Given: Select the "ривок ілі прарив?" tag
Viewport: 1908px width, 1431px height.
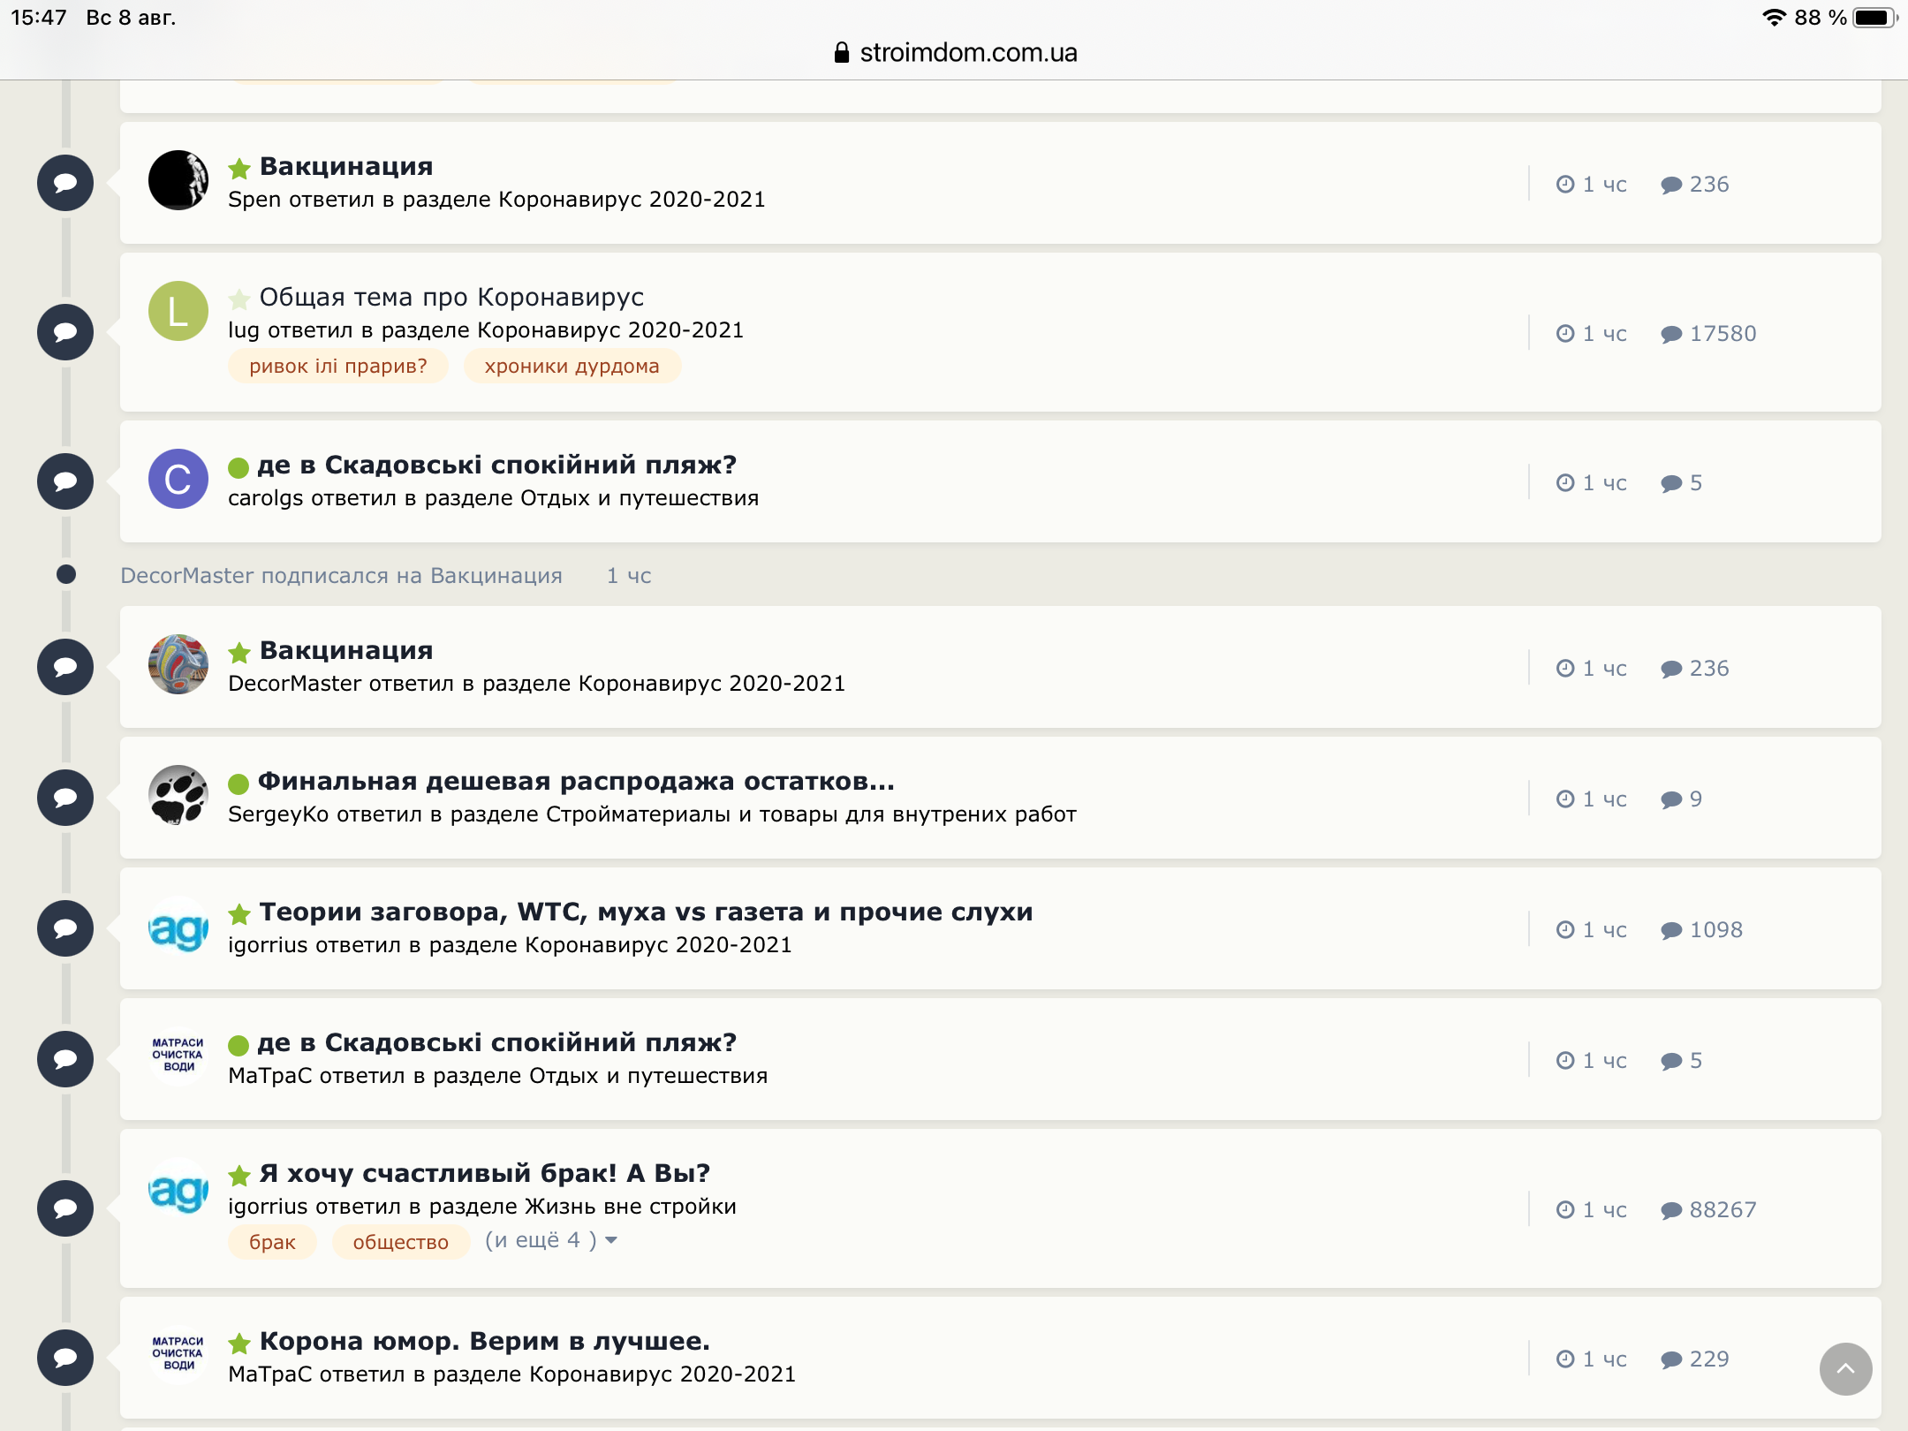Looking at the screenshot, I should tap(338, 366).
